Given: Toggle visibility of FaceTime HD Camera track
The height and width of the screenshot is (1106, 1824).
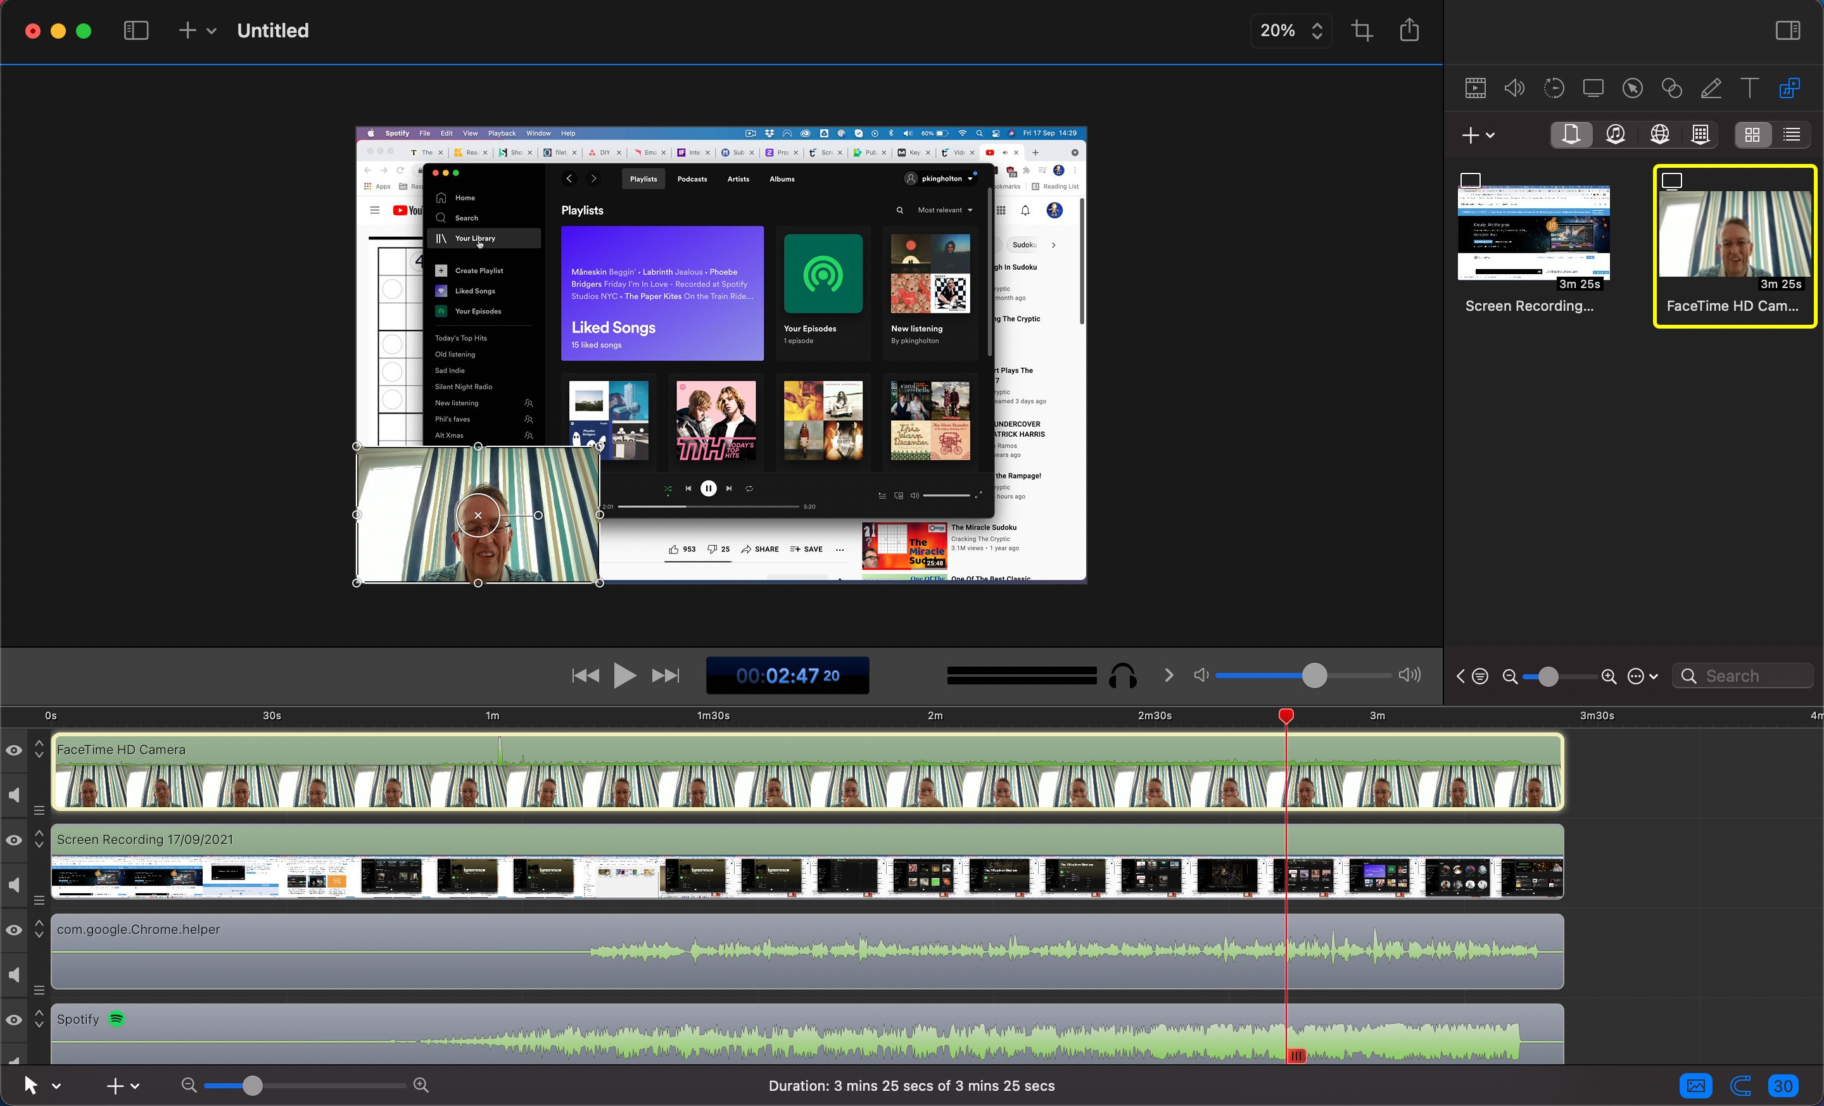Looking at the screenshot, I should (x=13, y=750).
